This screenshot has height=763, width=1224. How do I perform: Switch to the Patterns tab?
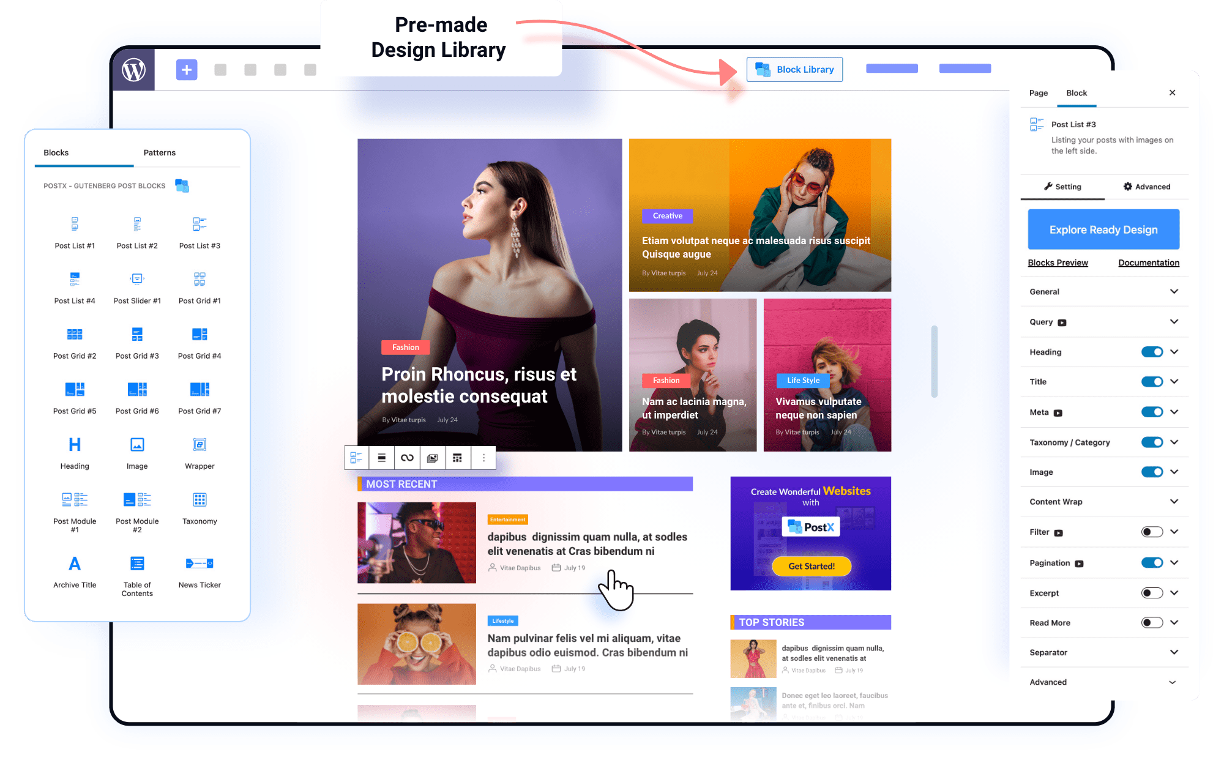(159, 151)
